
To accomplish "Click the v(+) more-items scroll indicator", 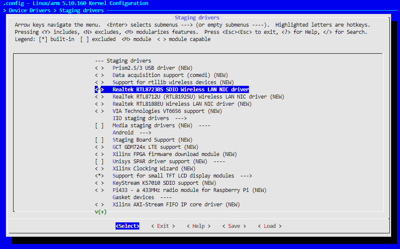I will coord(100,212).
